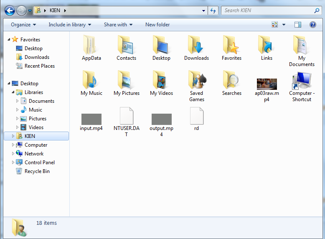Viewport: 325px width, 239px height.
Task: Change your view icon button
Action: click(x=274, y=25)
